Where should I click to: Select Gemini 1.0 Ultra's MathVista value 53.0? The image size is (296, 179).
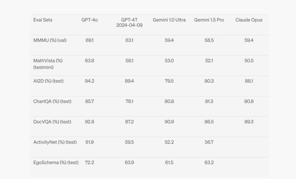(x=169, y=61)
